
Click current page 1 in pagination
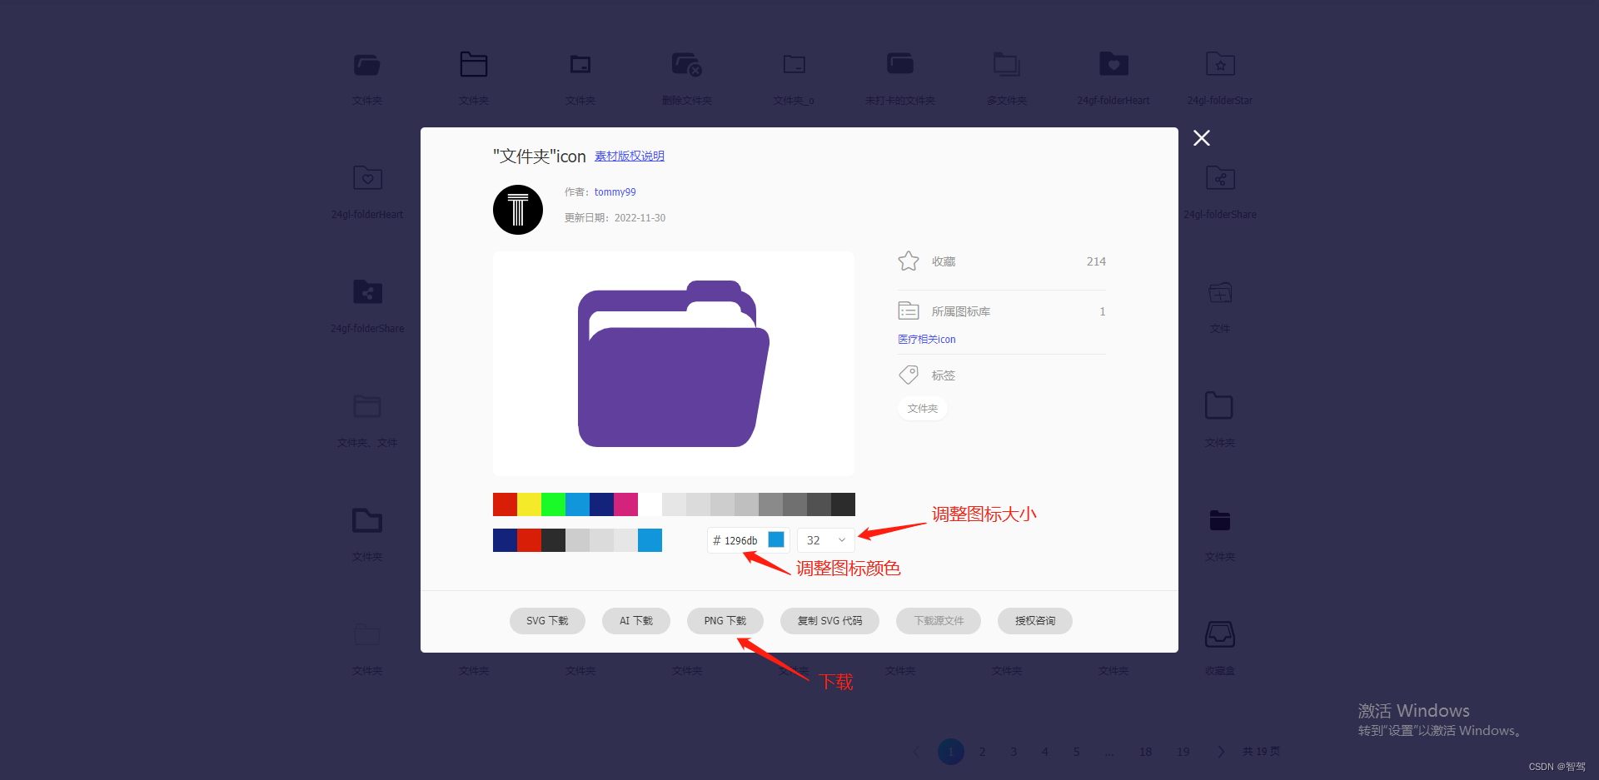point(951,752)
